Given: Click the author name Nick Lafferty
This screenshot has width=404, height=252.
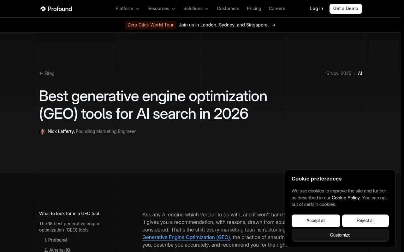Looking at the screenshot, I should coord(61,131).
